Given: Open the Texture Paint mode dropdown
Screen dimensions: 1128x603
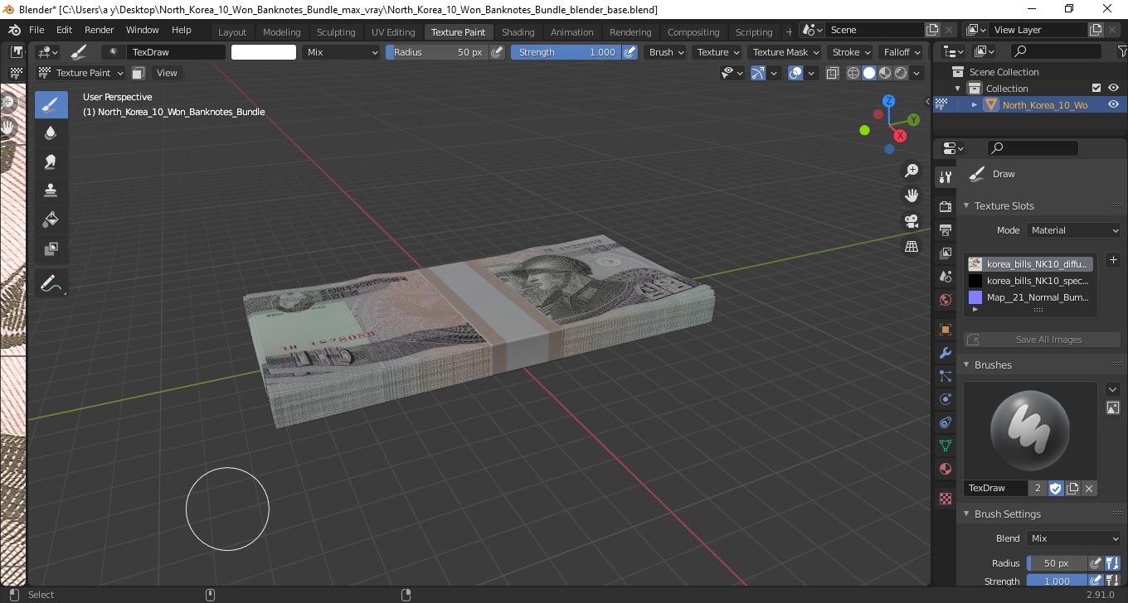Looking at the screenshot, I should coord(81,73).
